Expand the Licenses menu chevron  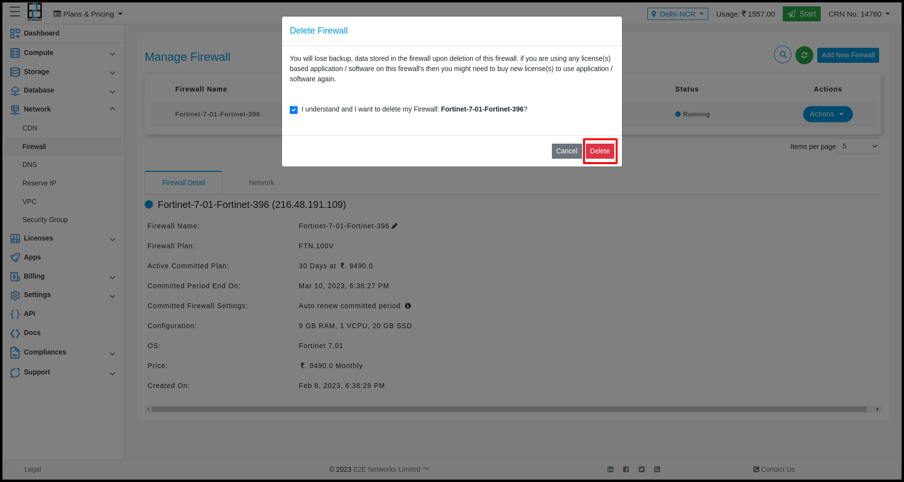(x=113, y=239)
